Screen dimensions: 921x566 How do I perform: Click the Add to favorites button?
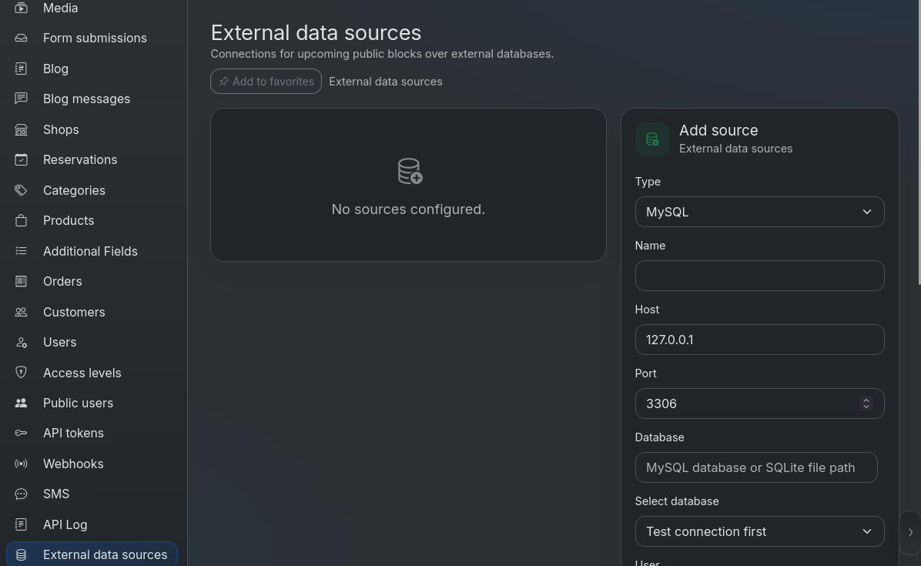266,82
